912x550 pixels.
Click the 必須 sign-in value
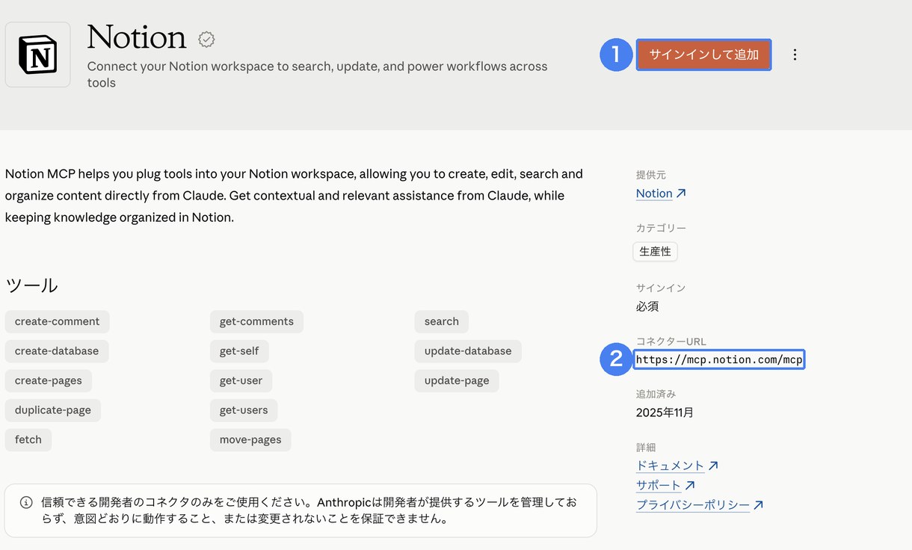point(647,306)
